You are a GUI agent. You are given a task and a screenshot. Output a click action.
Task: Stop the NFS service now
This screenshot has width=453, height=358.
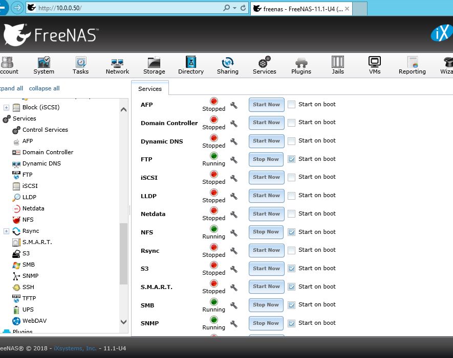pyautogui.click(x=266, y=232)
